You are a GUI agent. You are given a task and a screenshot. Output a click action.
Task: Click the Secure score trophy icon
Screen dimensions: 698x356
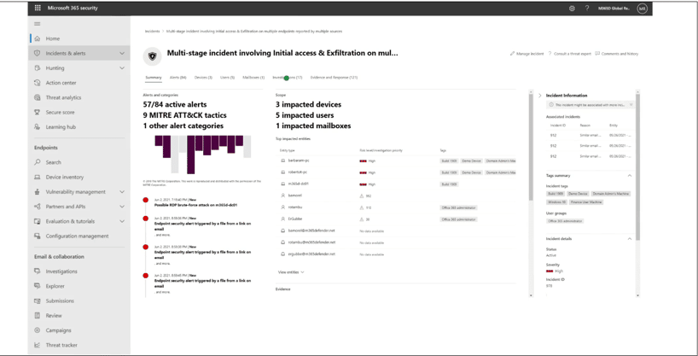coord(38,113)
